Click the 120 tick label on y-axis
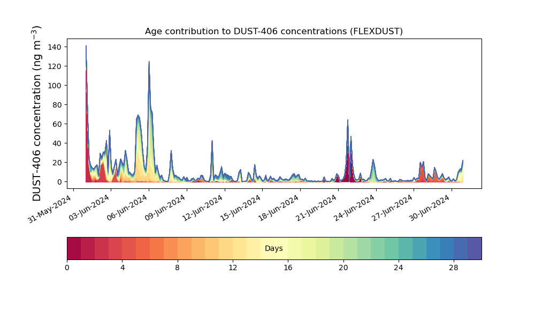The height and width of the screenshot is (321, 535). point(55,66)
